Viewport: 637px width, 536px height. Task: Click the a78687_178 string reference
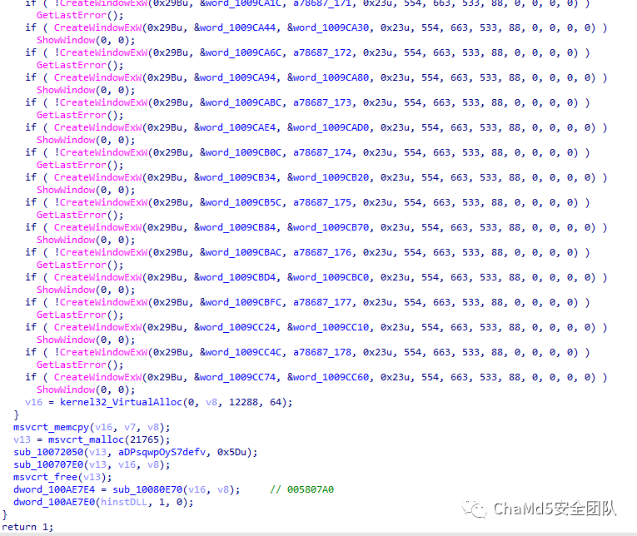[x=322, y=352]
